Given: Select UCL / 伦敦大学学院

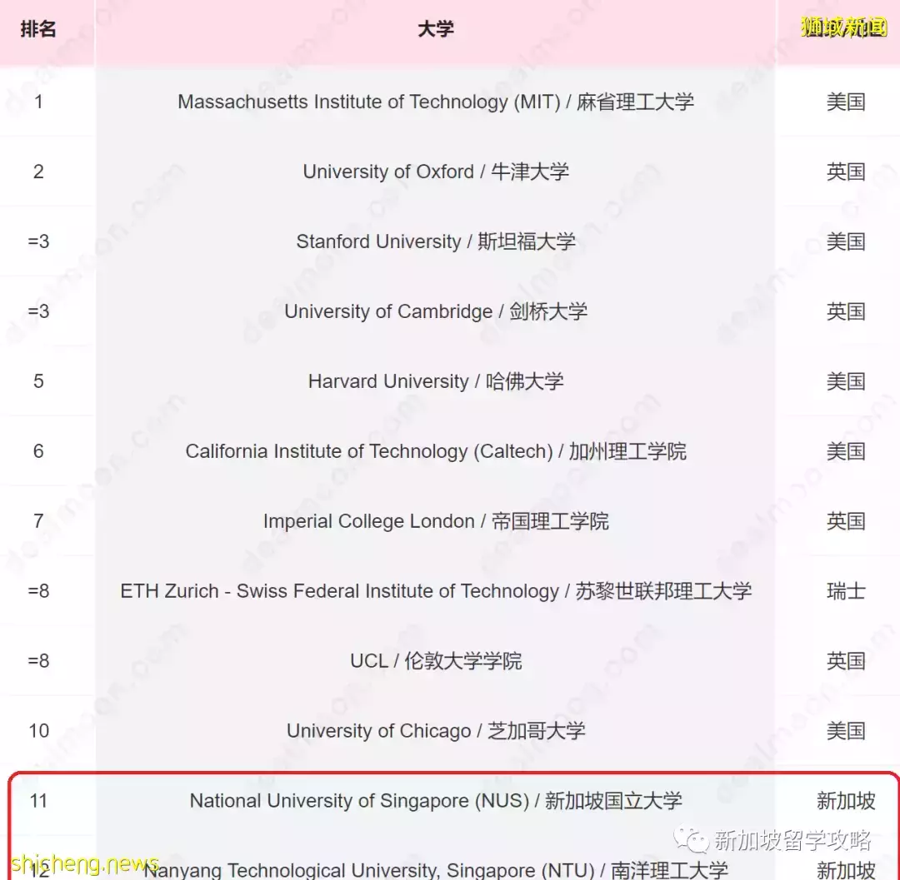Looking at the screenshot, I should point(436,662).
